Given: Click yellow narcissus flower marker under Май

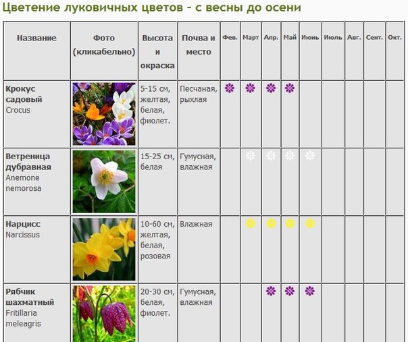Looking at the screenshot, I should click(x=290, y=223).
